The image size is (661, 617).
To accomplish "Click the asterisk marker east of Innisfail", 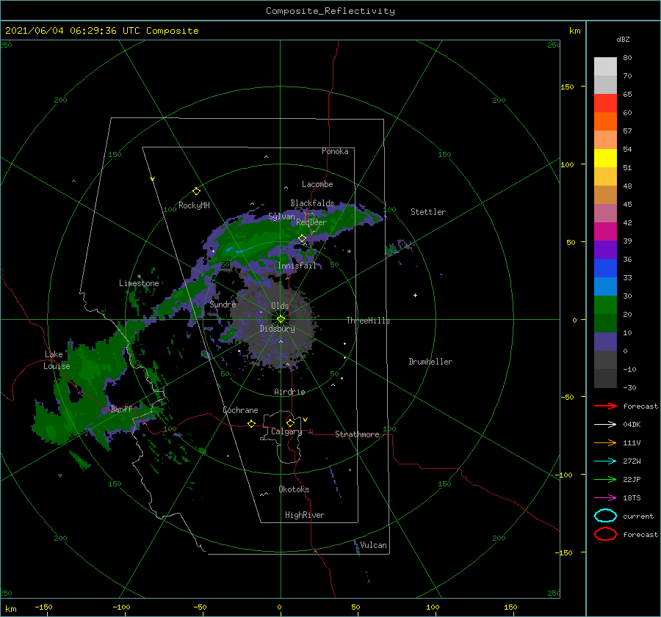I will (x=349, y=252).
